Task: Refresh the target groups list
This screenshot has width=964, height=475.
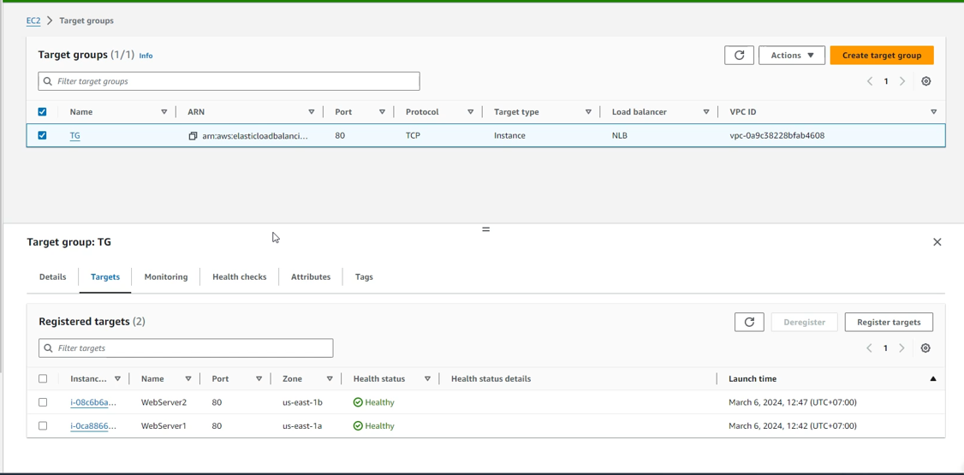Action: (739, 56)
